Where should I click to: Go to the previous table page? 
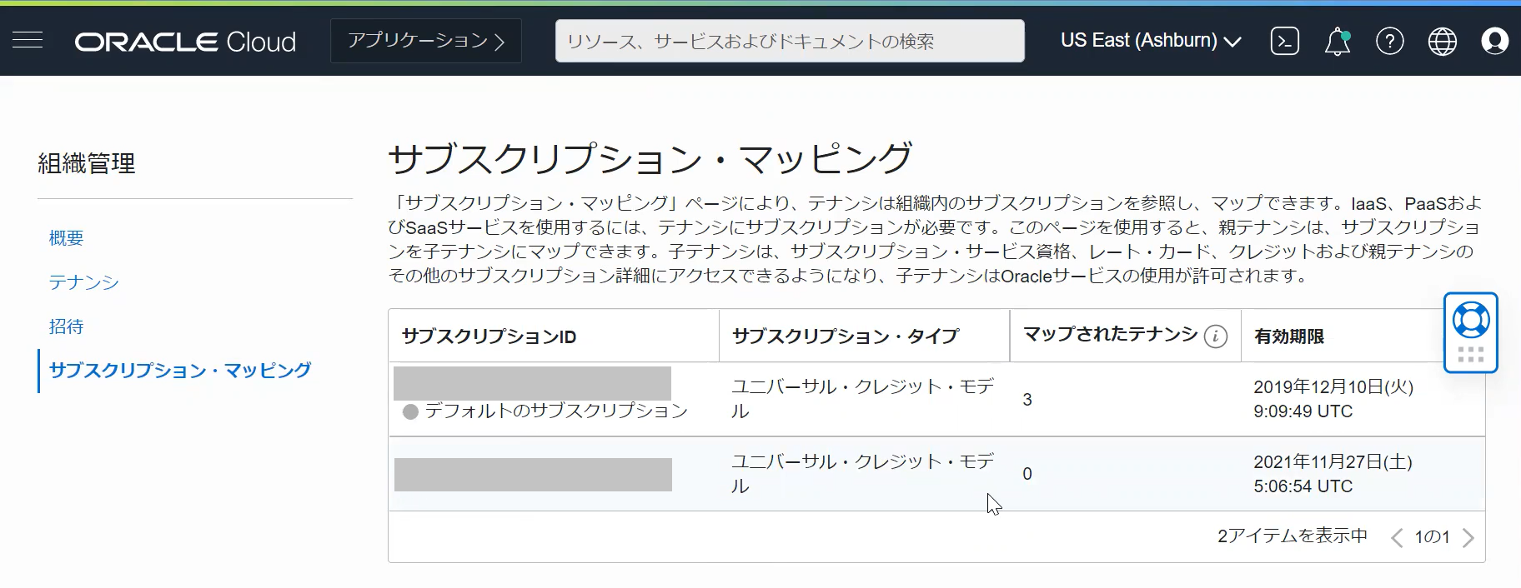click(1397, 538)
